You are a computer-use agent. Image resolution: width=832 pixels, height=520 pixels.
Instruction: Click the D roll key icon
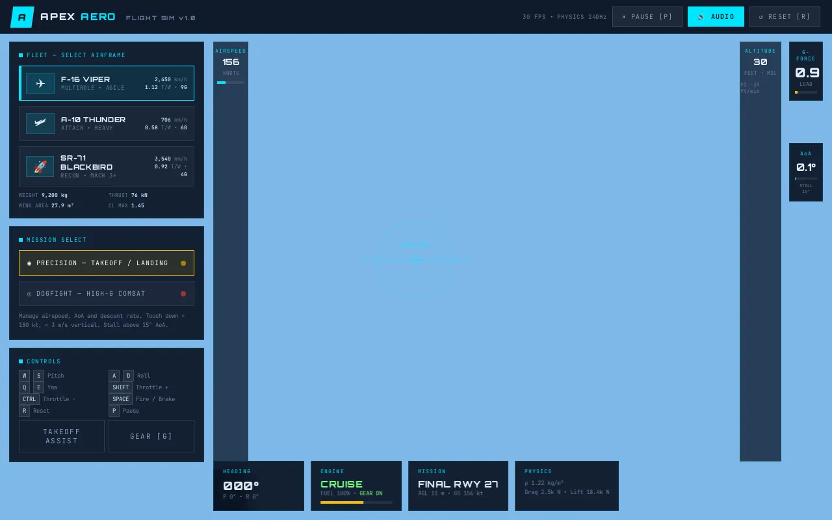tap(128, 376)
